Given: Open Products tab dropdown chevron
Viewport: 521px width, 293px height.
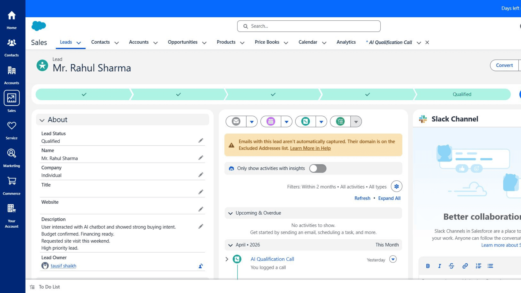Looking at the screenshot, I should pyautogui.click(x=242, y=43).
